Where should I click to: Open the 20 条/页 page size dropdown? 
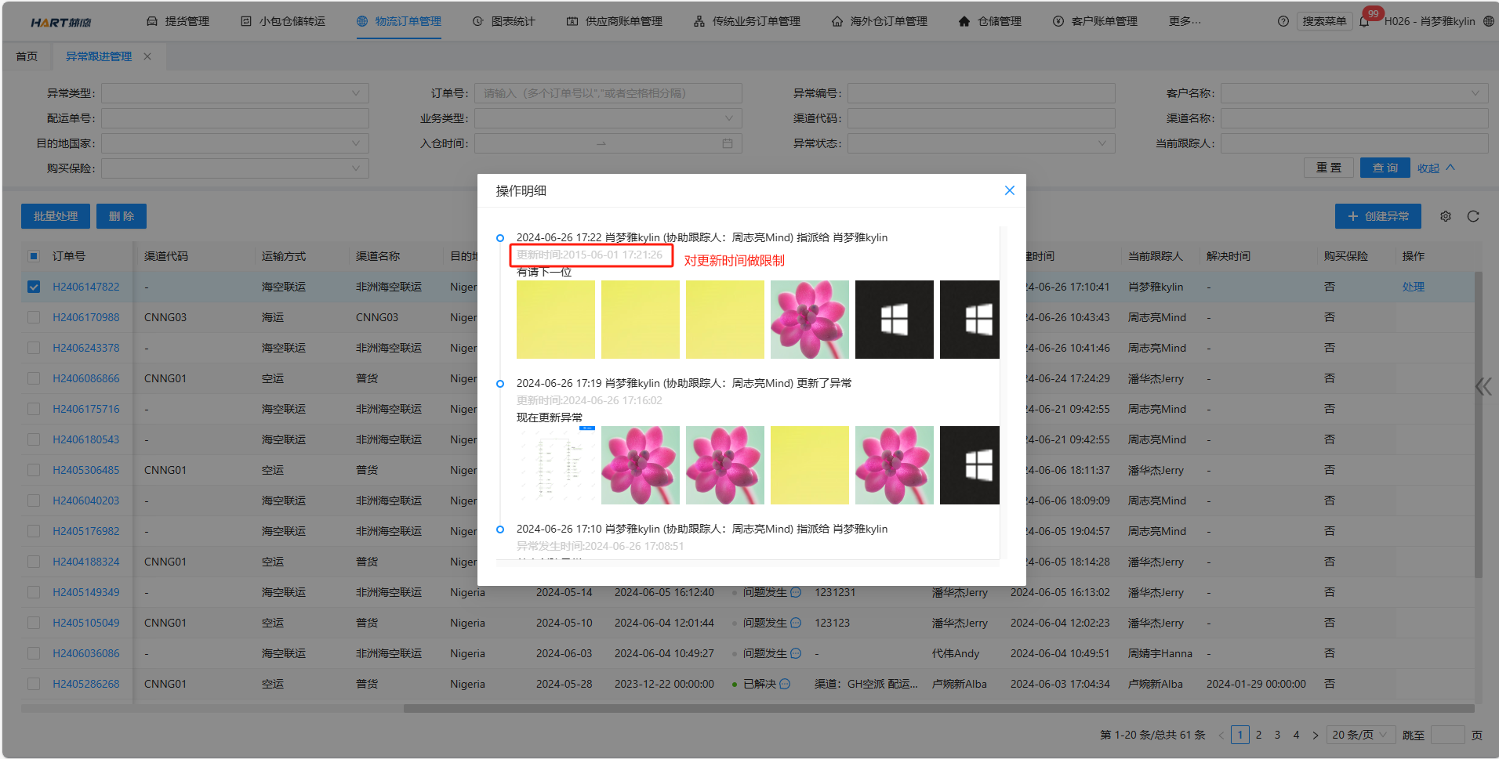tap(1359, 735)
